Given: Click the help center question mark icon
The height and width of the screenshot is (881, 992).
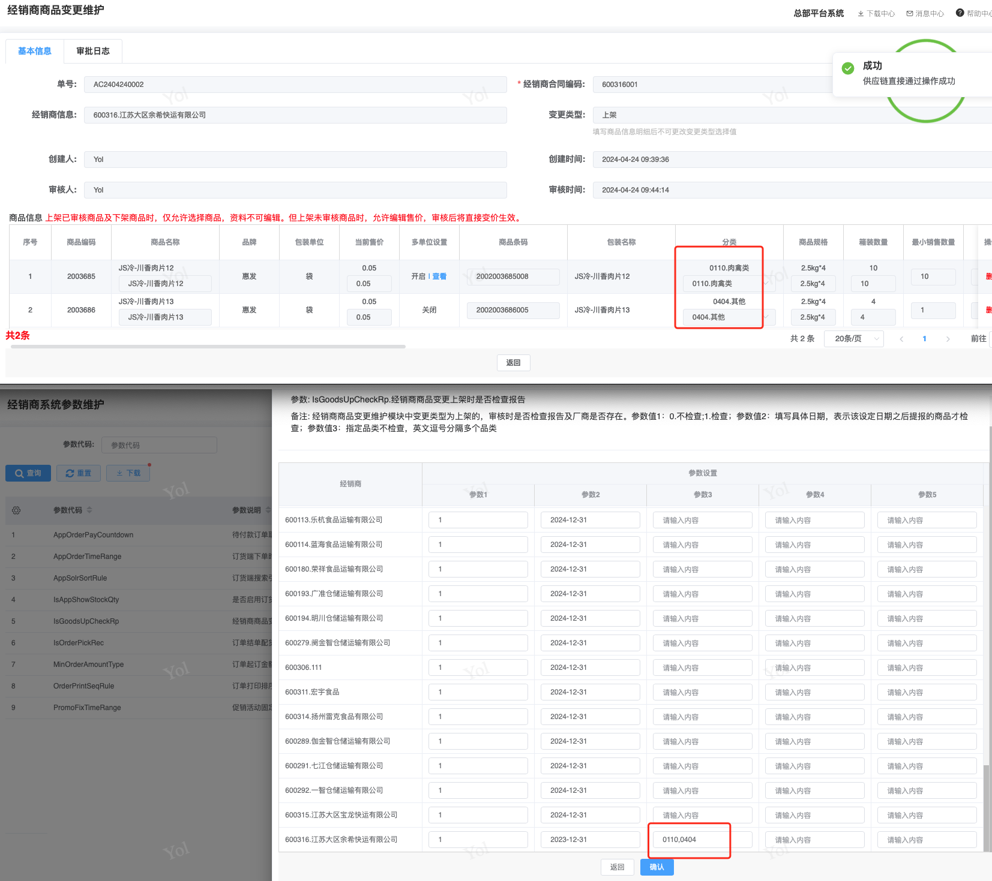Looking at the screenshot, I should point(960,13).
